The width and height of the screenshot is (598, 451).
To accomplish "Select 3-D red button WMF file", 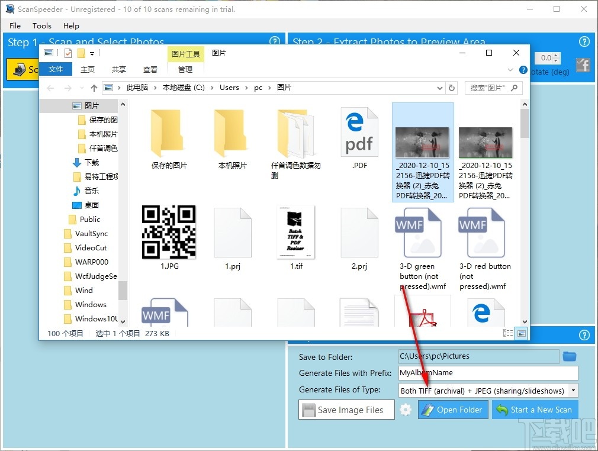I will [x=485, y=248].
